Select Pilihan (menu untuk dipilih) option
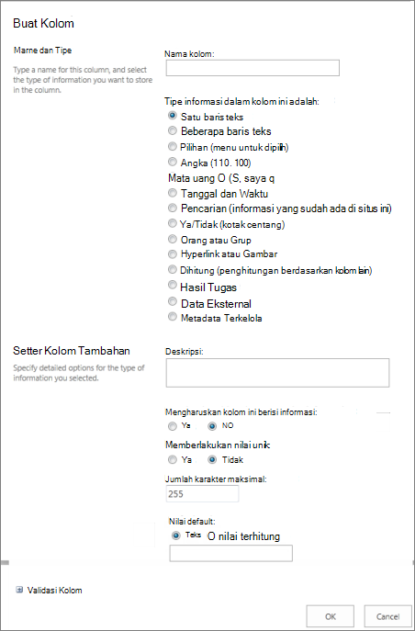This screenshot has height=631, width=415. [172, 146]
